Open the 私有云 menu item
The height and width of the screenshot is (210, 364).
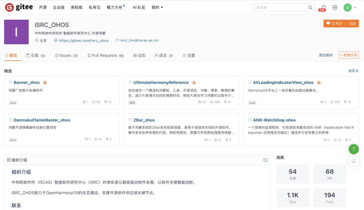pos(94,8)
